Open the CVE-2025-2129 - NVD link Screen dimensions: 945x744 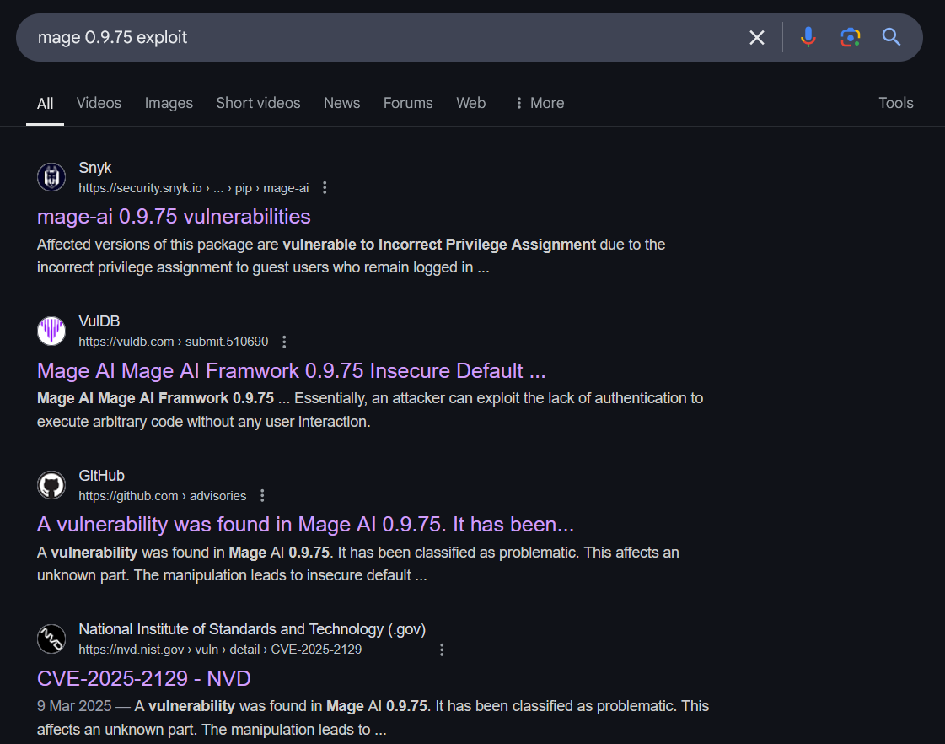coord(144,679)
